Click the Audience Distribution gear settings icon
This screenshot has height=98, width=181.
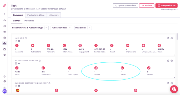point(172,83)
